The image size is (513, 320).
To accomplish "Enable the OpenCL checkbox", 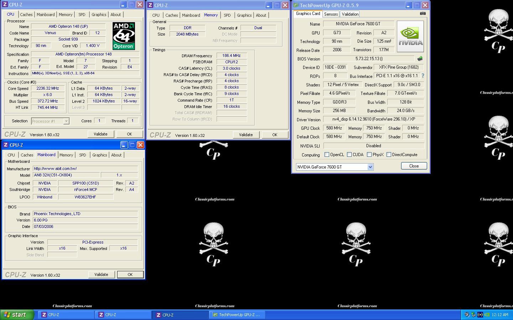I will click(x=327, y=155).
